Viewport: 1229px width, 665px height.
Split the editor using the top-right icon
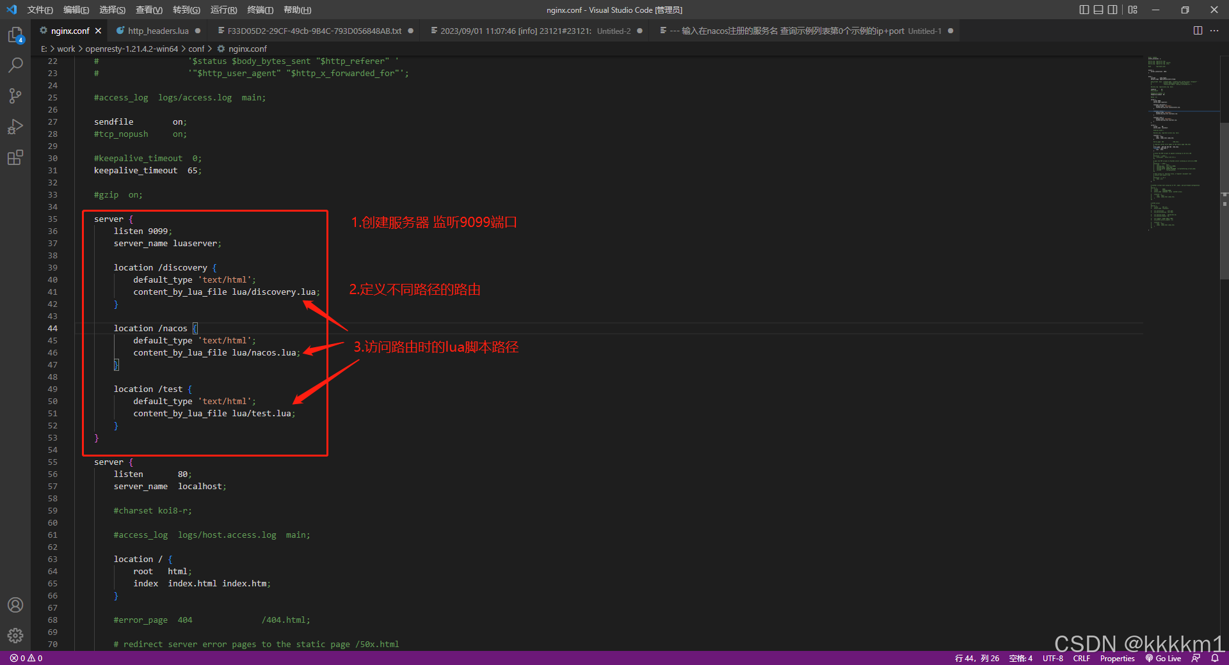point(1198,30)
